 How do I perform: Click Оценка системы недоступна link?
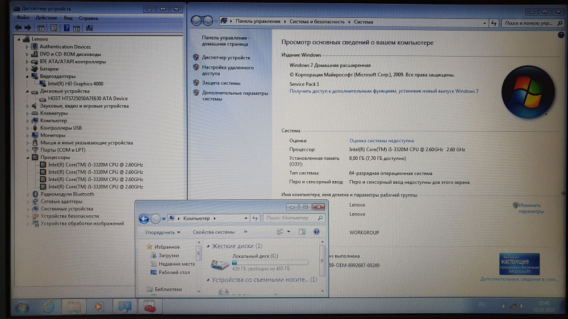[382, 141]
